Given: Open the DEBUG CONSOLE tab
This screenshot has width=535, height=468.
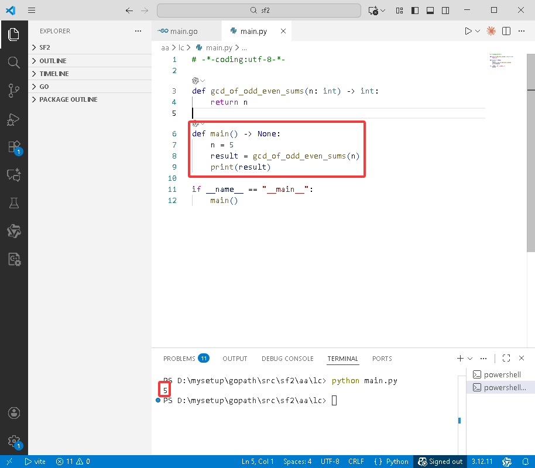Looking at the screenshot, I should 287,359.
